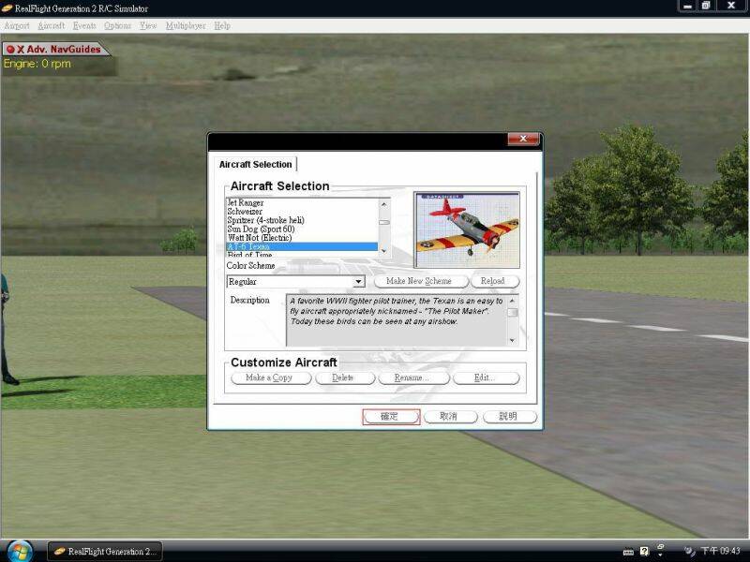
Task: Click the "Adv. NavGuides" label
Action: 64,50
